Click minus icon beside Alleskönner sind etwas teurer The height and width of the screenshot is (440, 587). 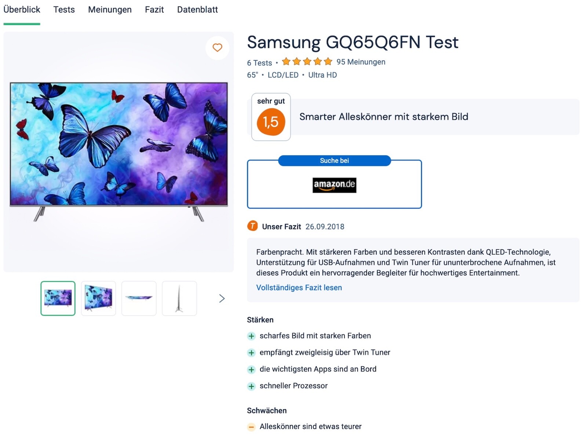pos(251,427)
